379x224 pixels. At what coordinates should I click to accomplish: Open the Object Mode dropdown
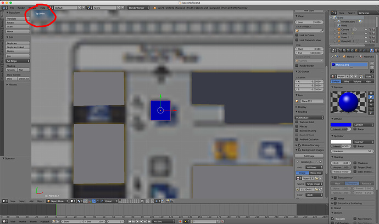point(57,201)
